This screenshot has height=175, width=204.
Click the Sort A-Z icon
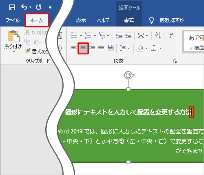(158, 35)
